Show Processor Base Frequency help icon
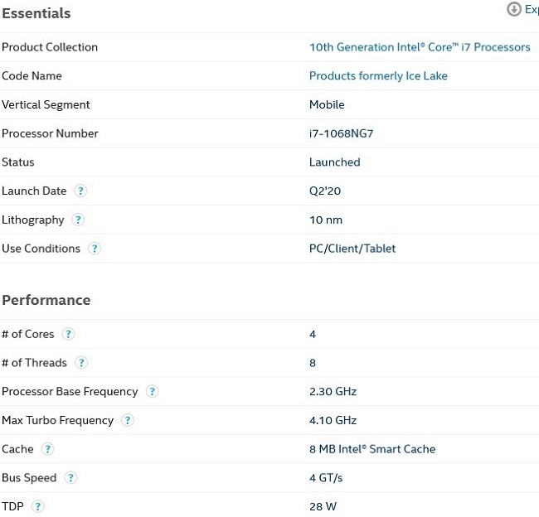539x517 pixels. click(x=152, y=392)
